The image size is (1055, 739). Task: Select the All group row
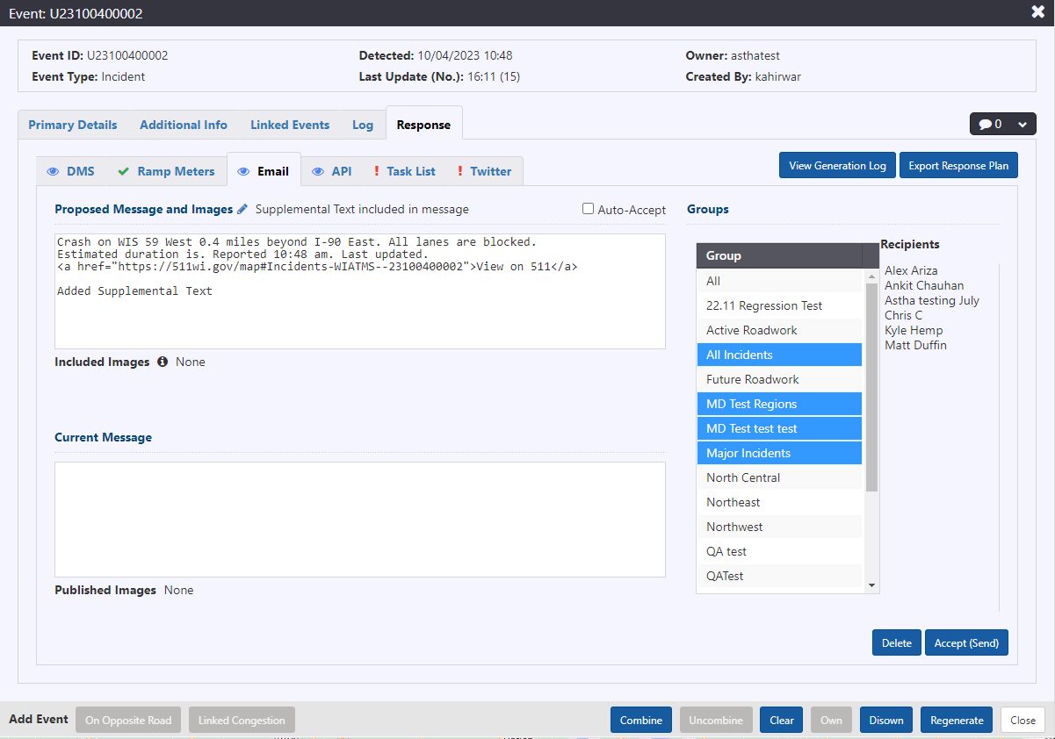779,281
